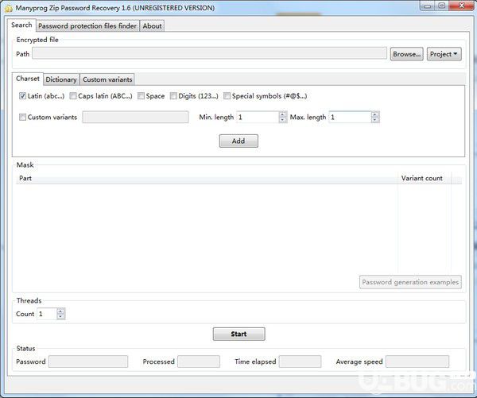Switch to the Dictionary tab
The height and width of the screenshot is (398, 477).
click(x=61, y=79)
